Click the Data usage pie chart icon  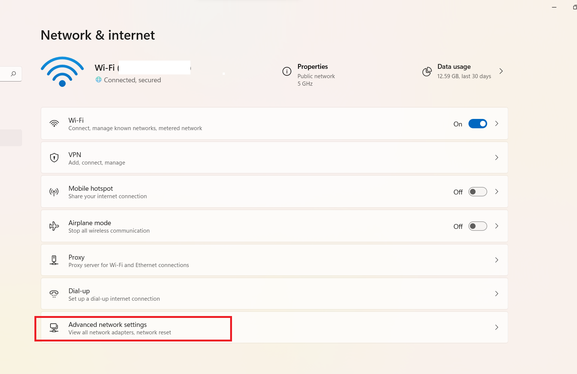(427, 72)
